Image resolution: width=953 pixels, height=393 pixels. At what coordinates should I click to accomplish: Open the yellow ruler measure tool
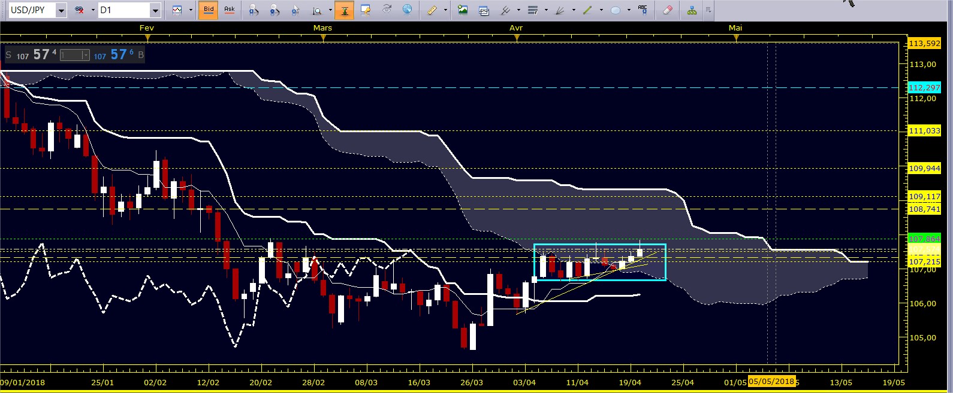432,10
